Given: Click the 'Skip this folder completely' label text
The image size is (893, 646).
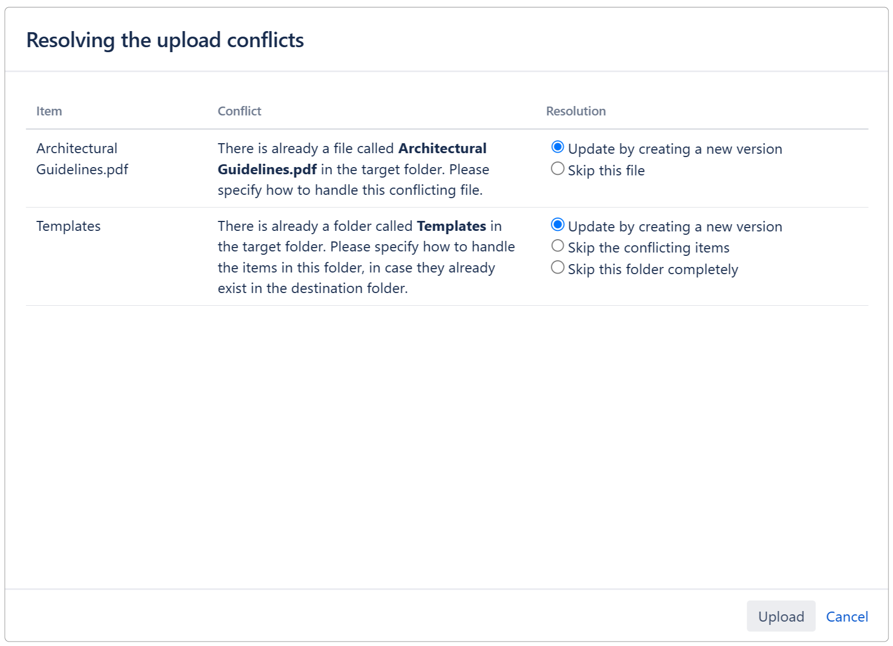Looking at the screenshot, I should click(x=652, y=269).
